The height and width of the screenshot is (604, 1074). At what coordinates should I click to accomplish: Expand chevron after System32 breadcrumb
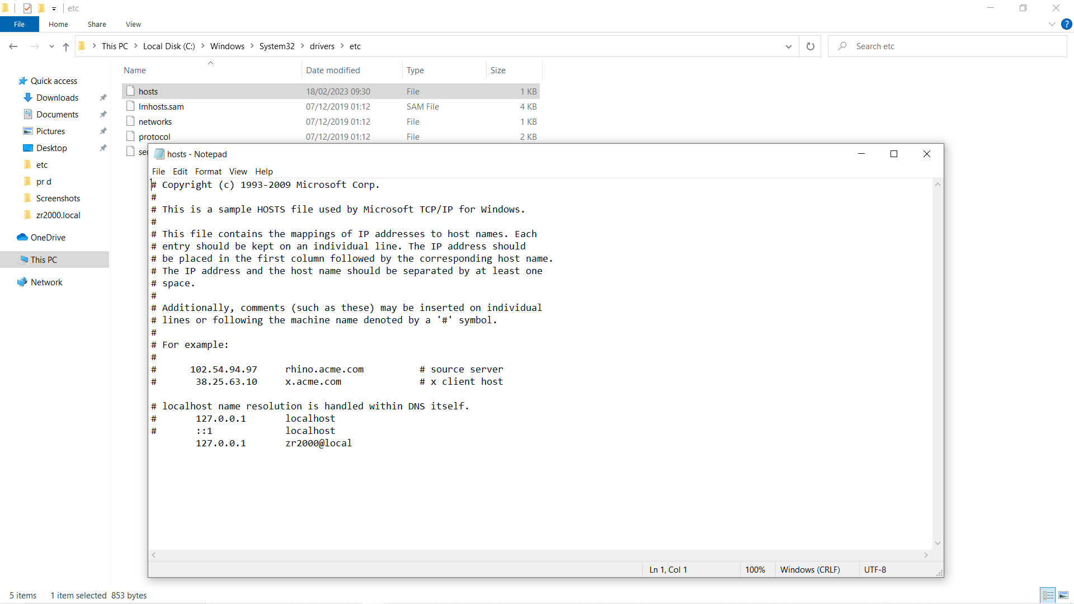(x=302, y=46)
